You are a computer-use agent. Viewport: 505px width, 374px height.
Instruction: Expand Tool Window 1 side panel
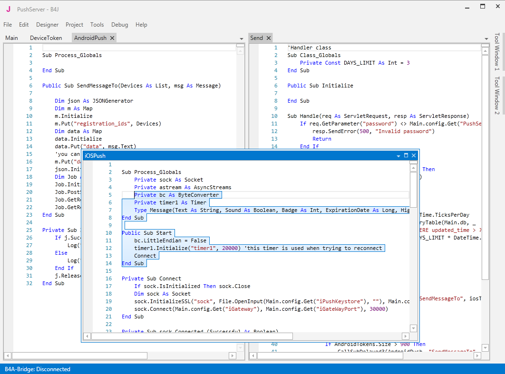tap(497, 51)
